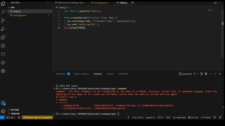
Task: Click on listen(7000) in code line 6
Action: coord(77,28)
